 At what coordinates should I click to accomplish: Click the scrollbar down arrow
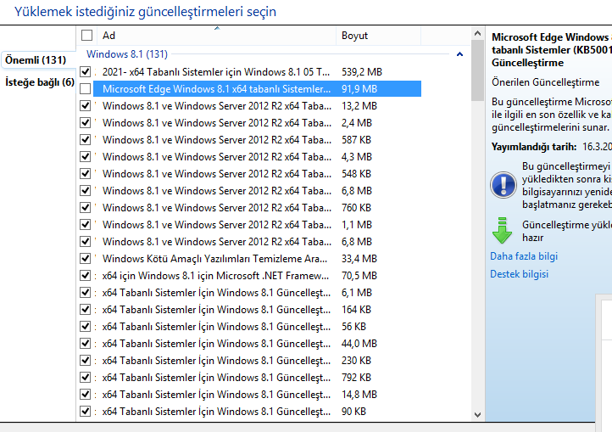[477, 414]
